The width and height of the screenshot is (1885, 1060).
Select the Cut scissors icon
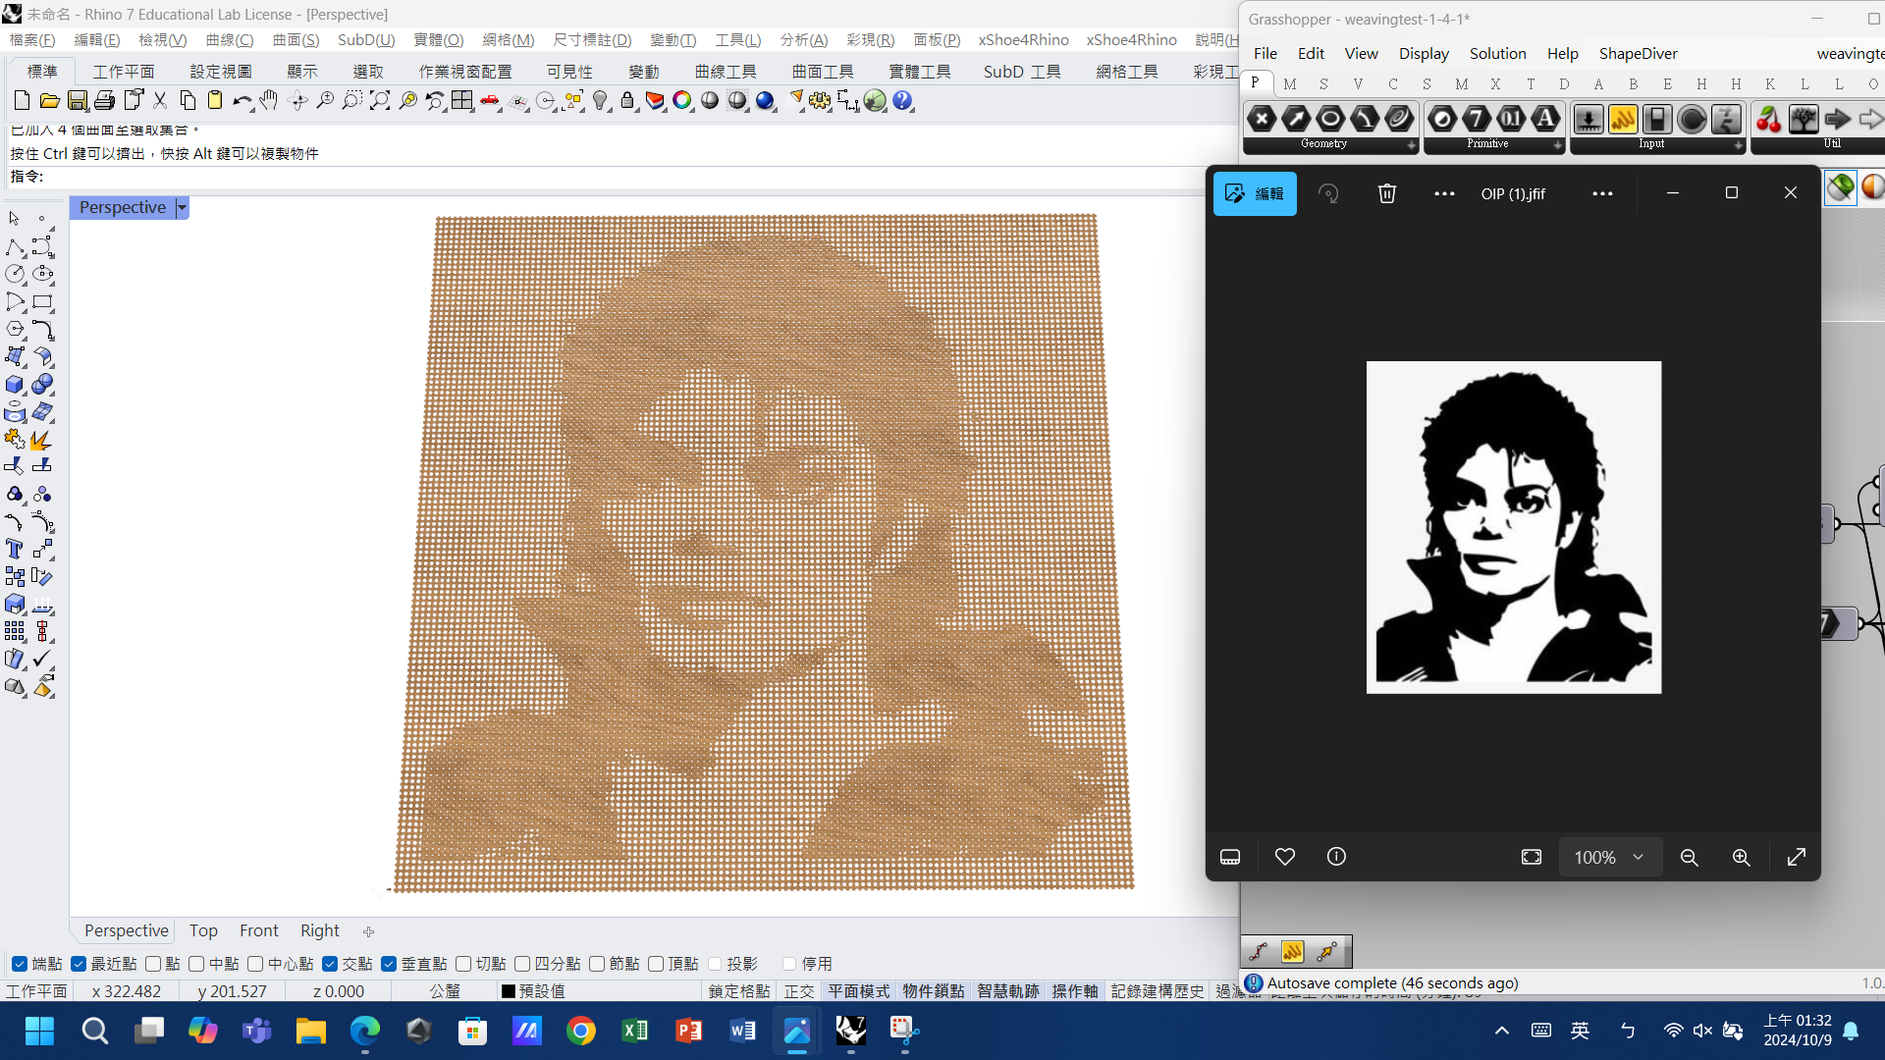tap(160, 100)
